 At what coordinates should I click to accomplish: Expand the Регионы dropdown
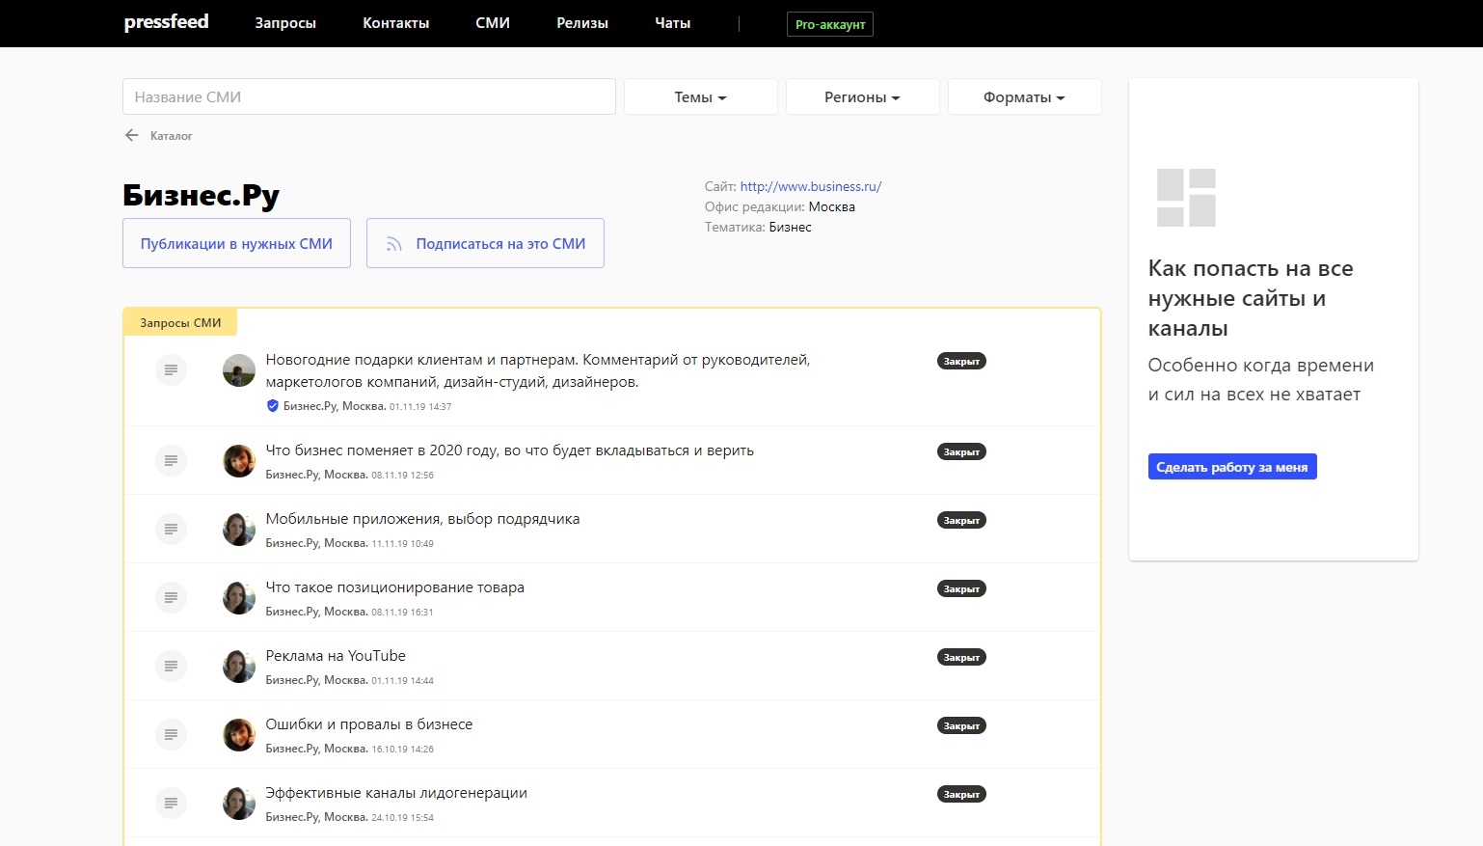tap(862, 97)
